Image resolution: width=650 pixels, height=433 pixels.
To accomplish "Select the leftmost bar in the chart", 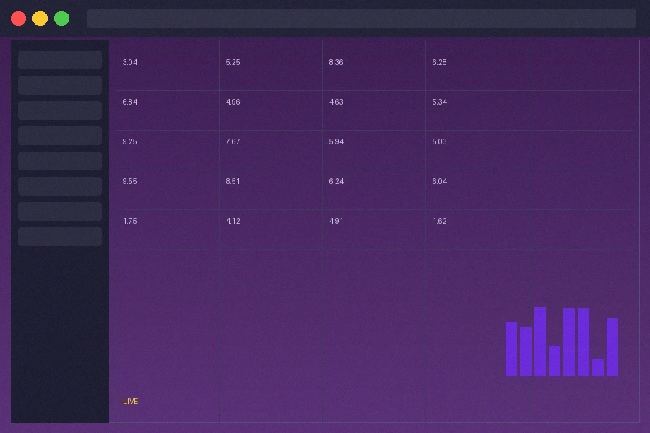I will point(511,349).
